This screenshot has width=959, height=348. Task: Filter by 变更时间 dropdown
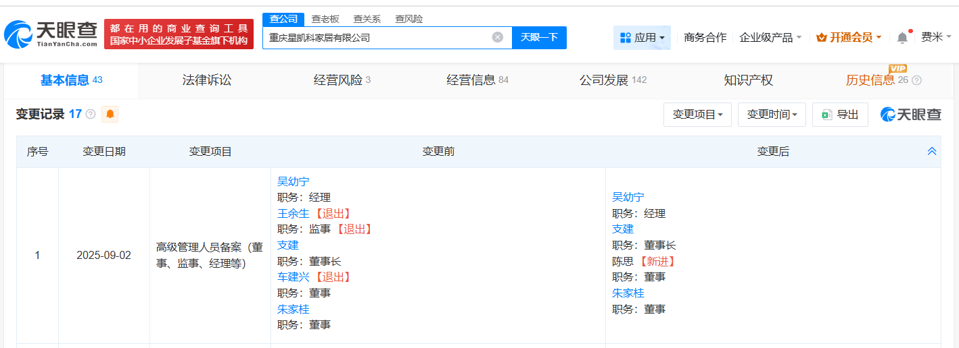(772, 115)
